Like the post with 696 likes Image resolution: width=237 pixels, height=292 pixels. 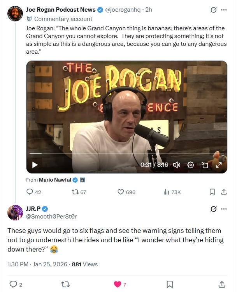click(x=121, y=192)
